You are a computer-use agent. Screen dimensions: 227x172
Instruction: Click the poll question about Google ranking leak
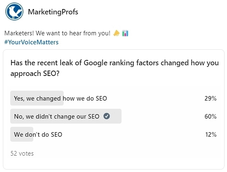click(x=115, y=68)
